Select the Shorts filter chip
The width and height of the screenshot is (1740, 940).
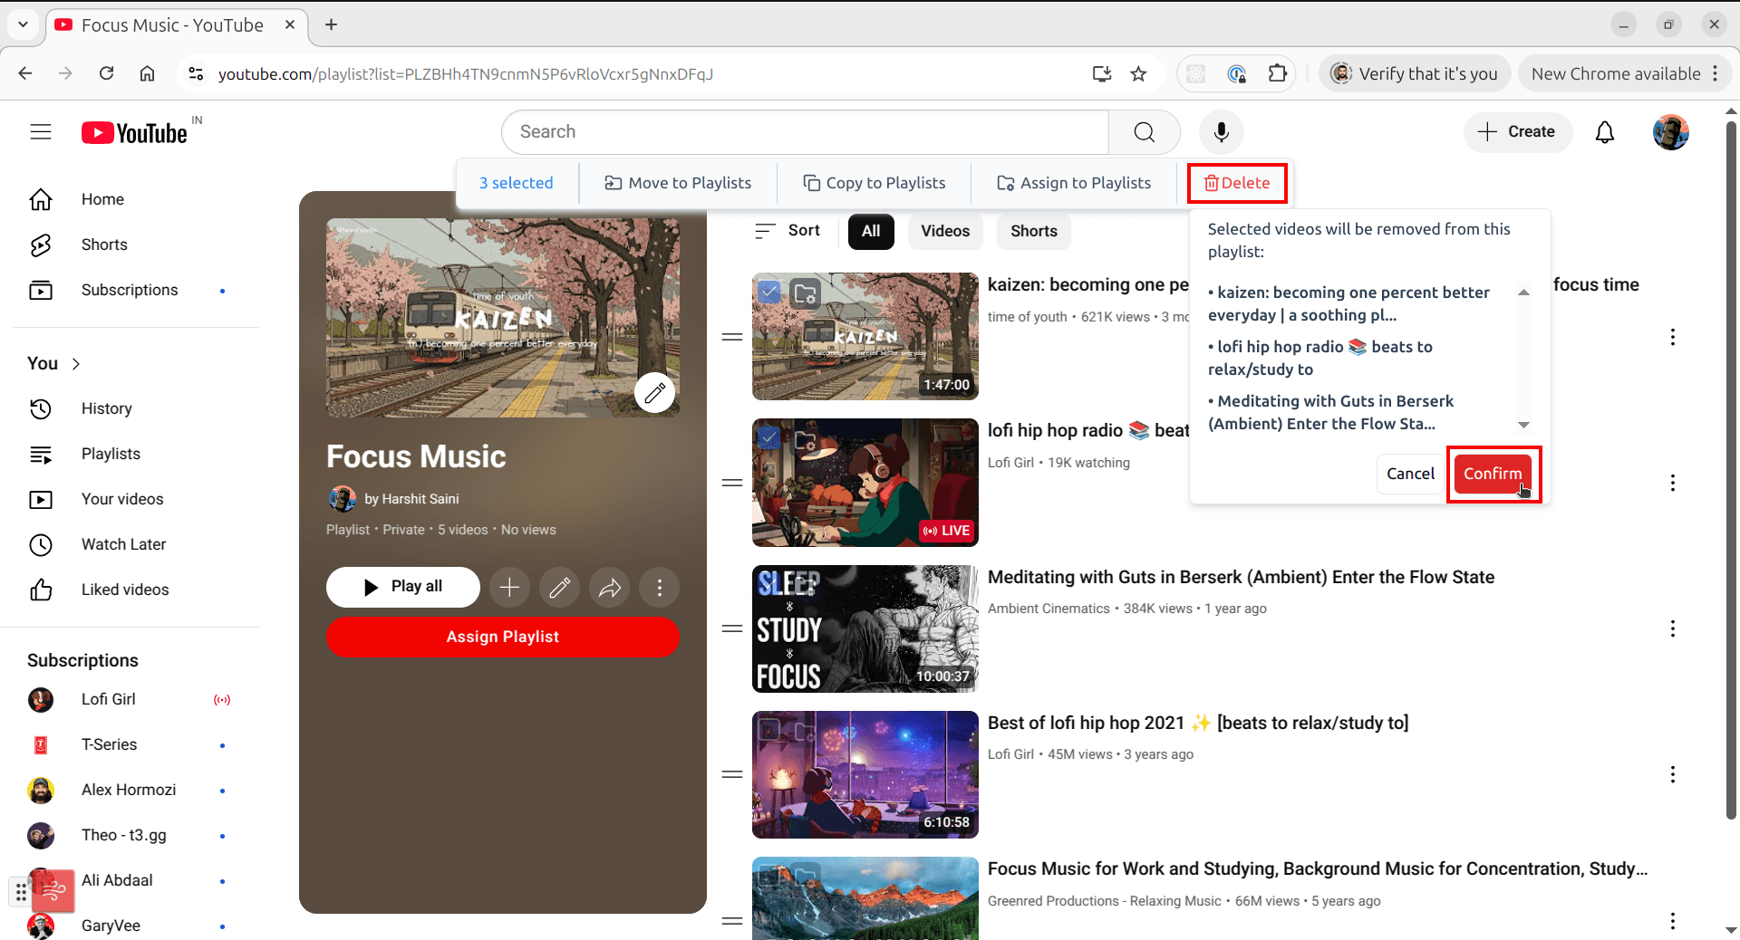coord(1033,231)
